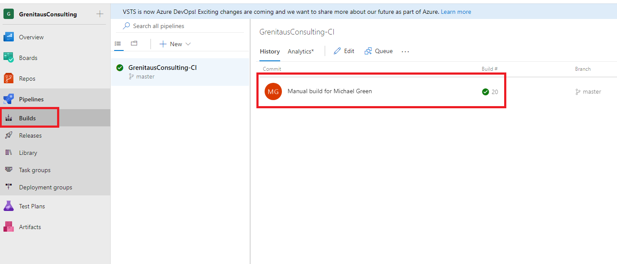The image size is (617, 264).
Task: Click the Edit pencil icon
Action: [337, 51]
